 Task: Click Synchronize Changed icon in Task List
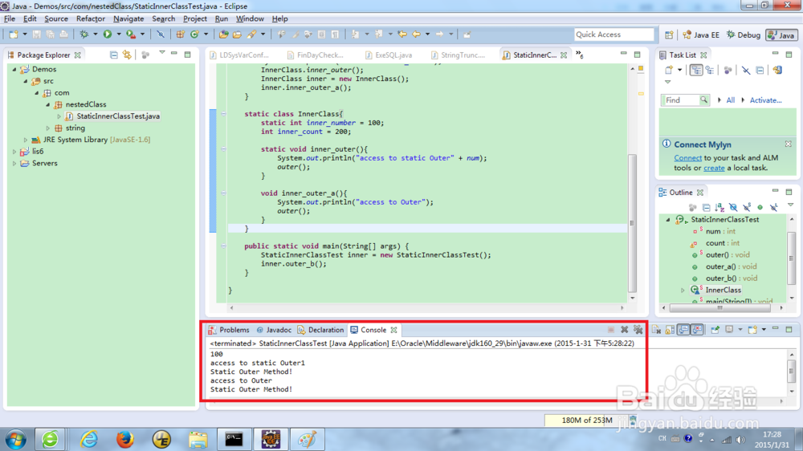(x=778, y=70)
